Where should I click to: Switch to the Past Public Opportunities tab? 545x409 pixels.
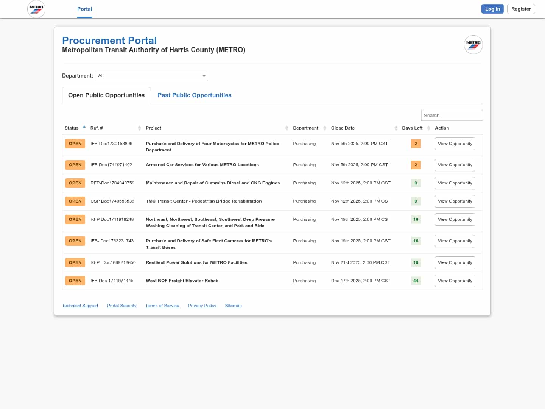pos(195,95)
